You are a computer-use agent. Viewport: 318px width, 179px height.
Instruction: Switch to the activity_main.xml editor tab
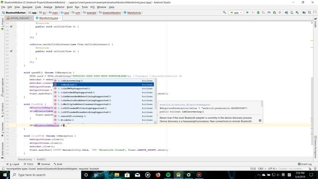[20, 18]
